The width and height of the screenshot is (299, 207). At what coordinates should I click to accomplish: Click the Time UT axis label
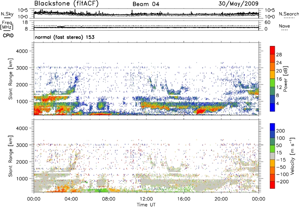click(x=146, y=205)
